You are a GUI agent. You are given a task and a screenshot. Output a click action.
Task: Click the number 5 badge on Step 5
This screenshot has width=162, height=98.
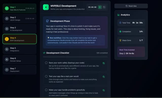coord(7,49)
